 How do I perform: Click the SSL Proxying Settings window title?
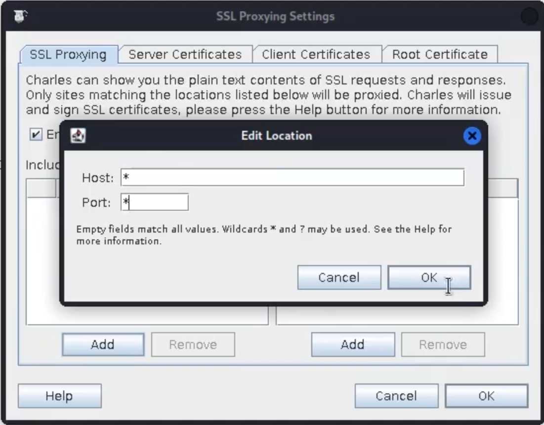pos(276,16)
